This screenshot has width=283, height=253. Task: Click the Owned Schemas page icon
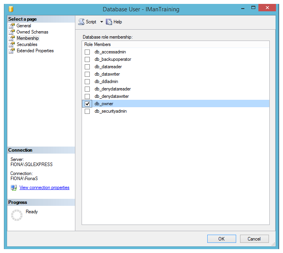[12, 32]
